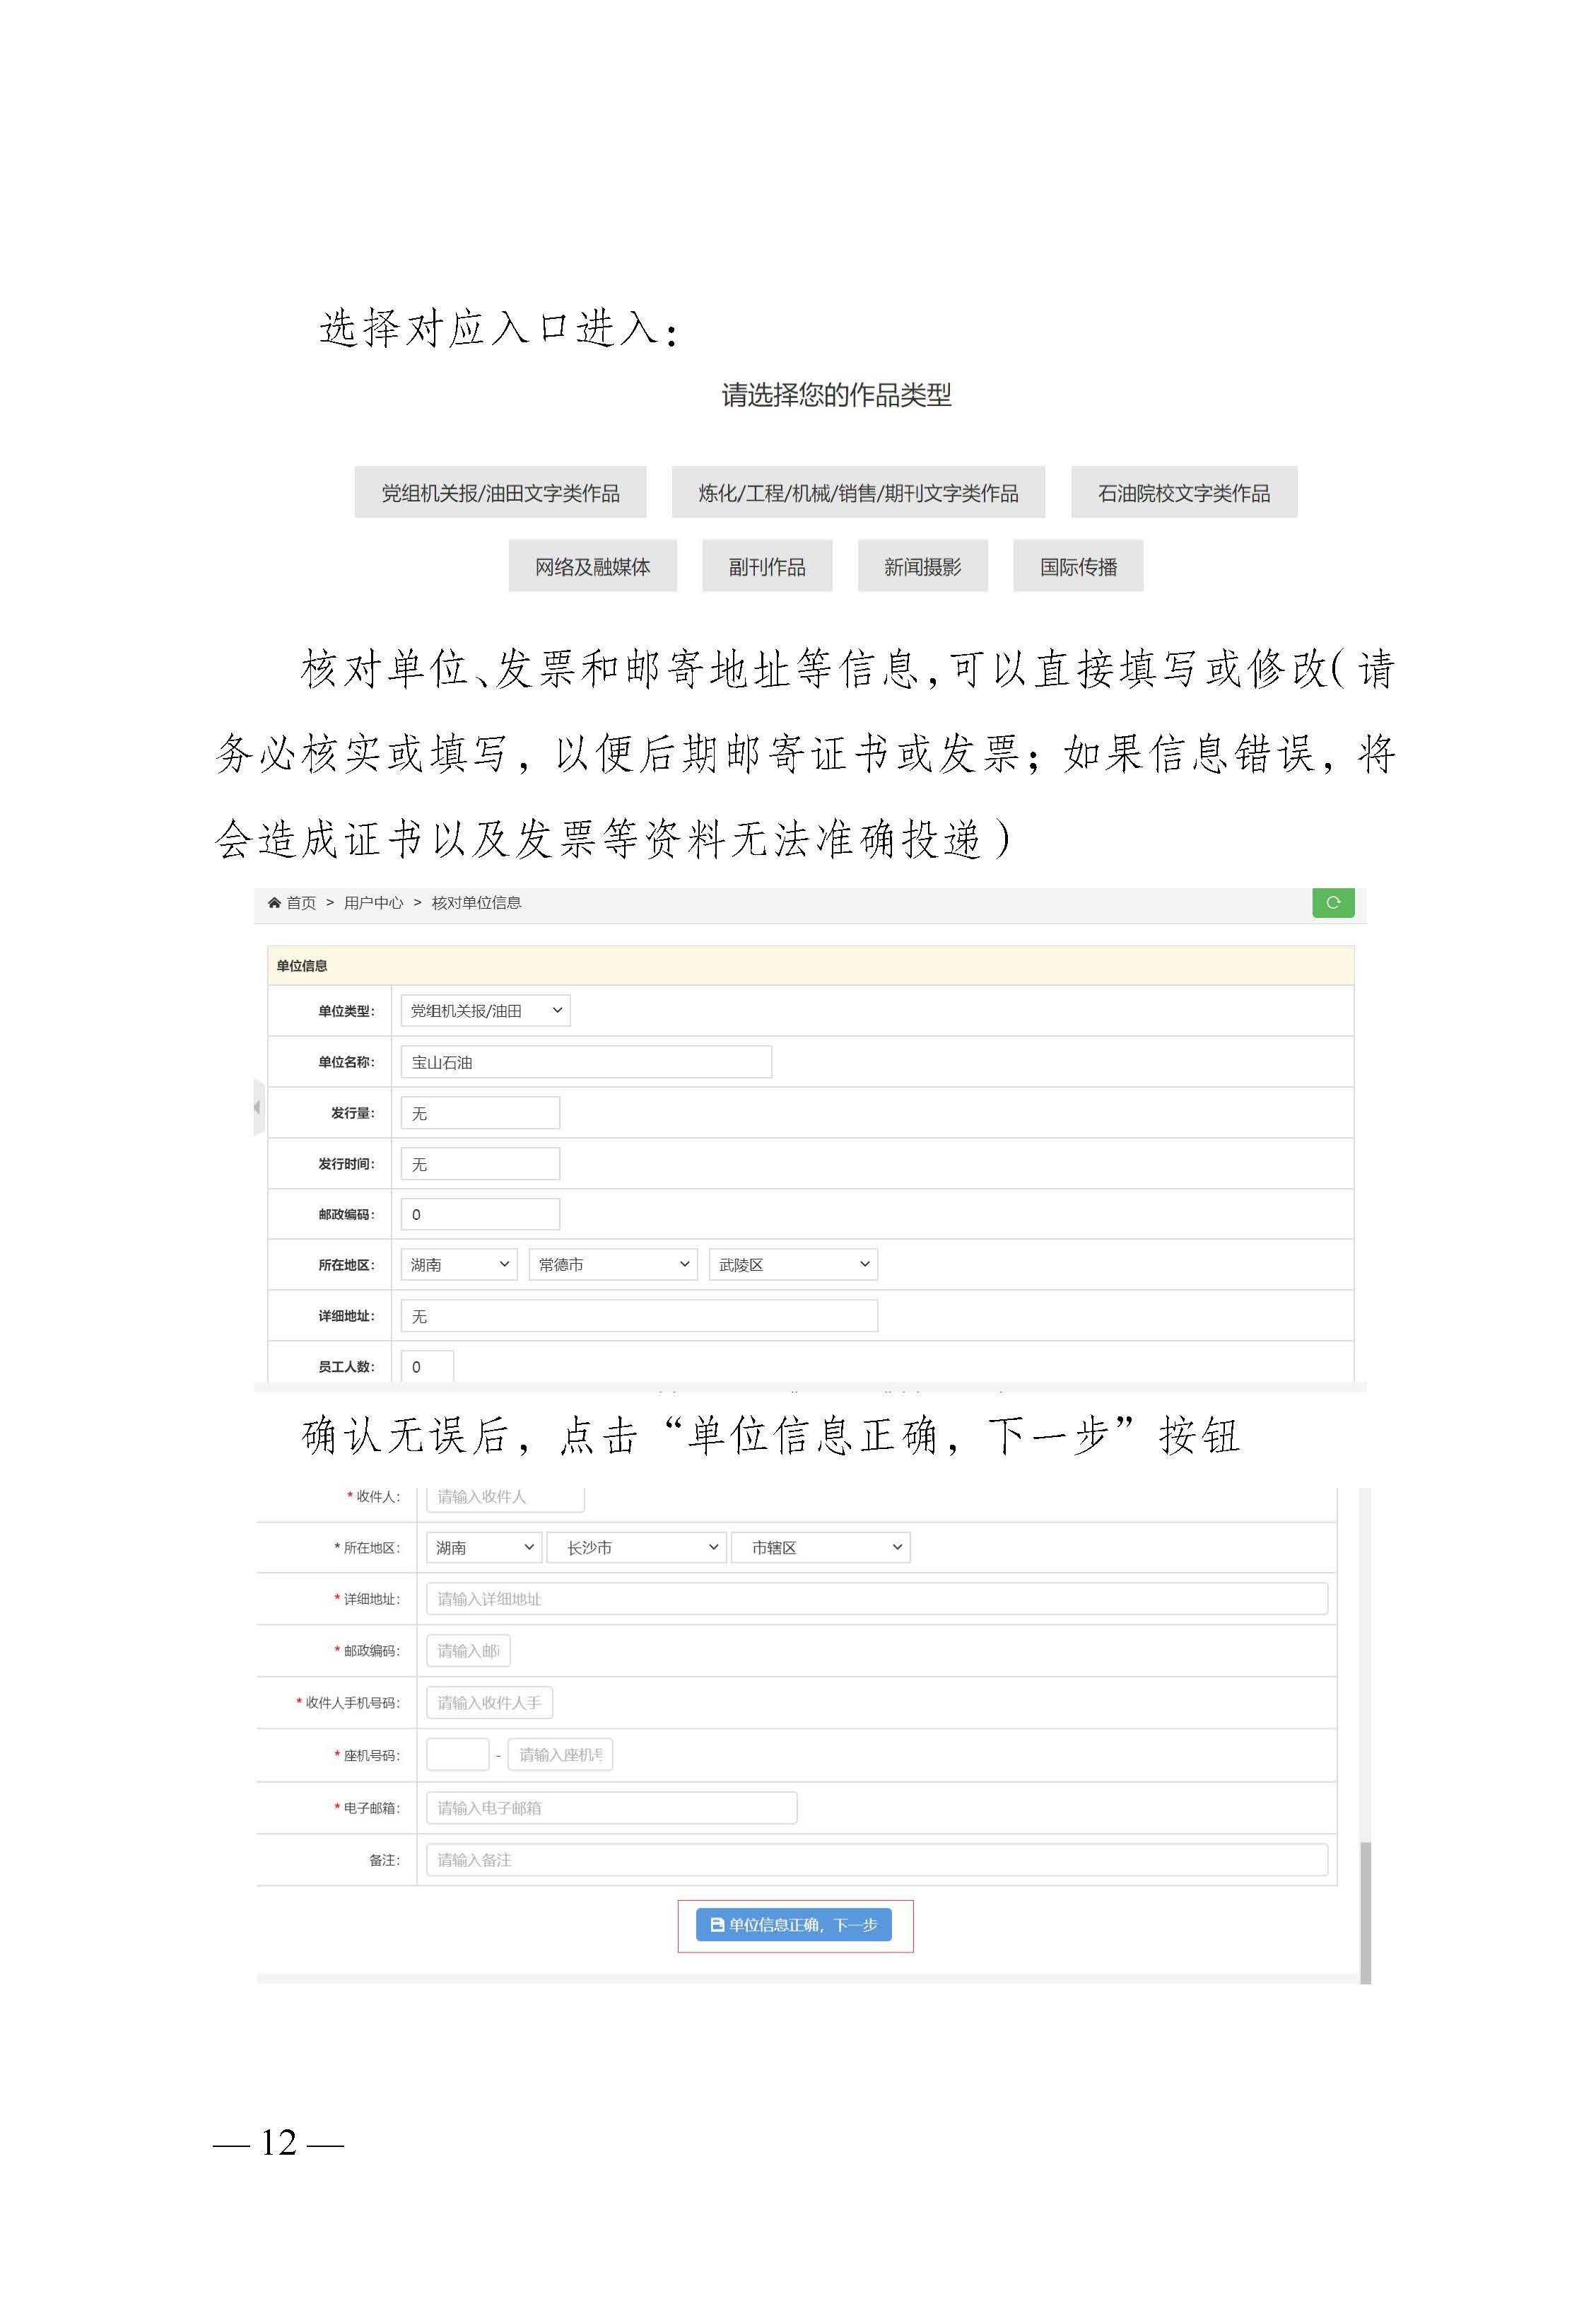This screenshot has width=1596, height=2299.
Task: Collapse the left sidebar arrow handle
Action: (x=259, y=1107)
